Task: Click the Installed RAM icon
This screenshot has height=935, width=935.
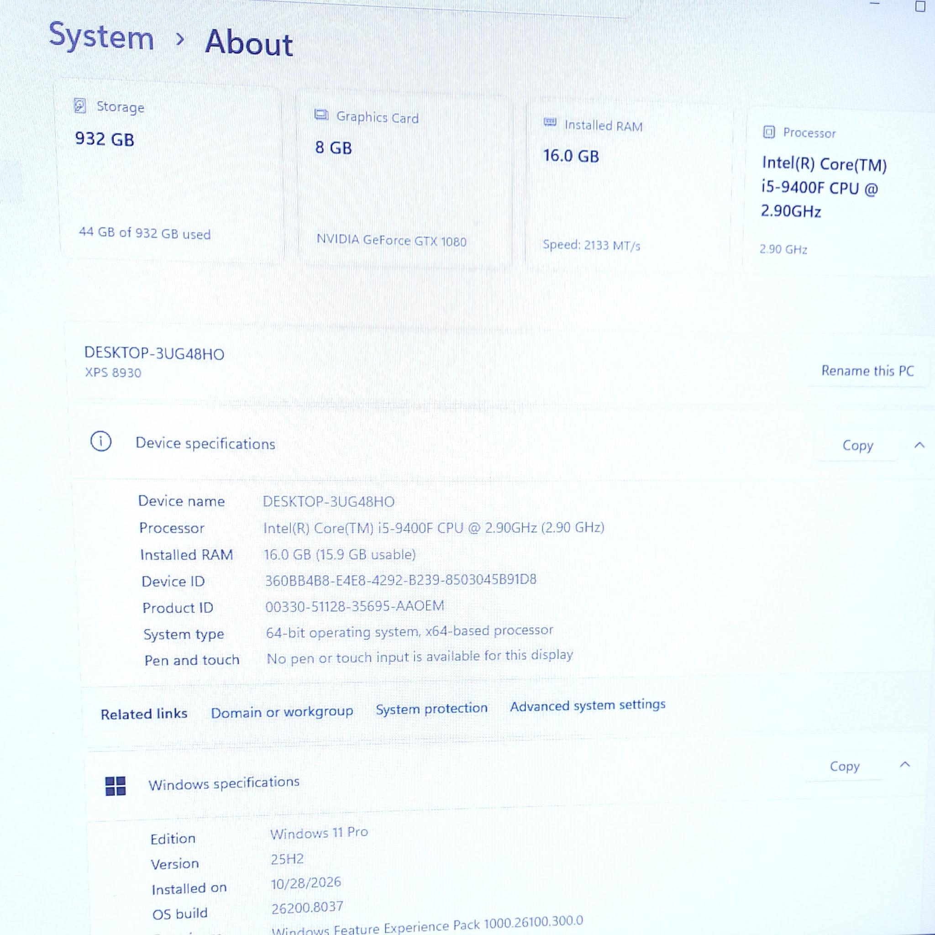Action: click(x=550, y=122)
